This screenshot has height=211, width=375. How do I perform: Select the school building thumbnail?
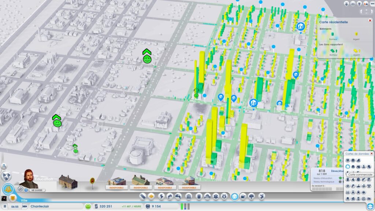(68, 182)
